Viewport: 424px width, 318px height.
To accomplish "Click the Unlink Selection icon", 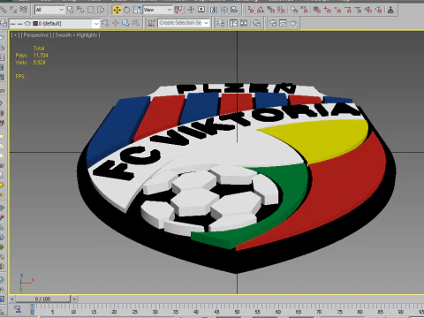I will (13, 10).
